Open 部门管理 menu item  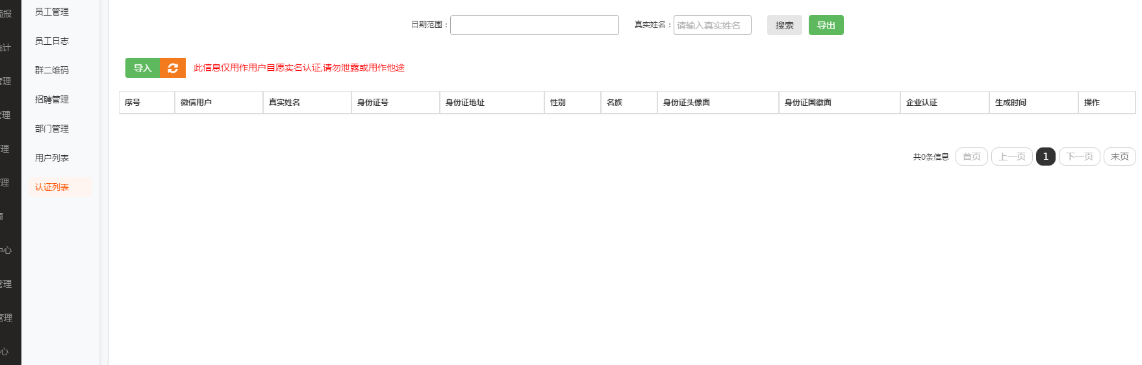52,129
